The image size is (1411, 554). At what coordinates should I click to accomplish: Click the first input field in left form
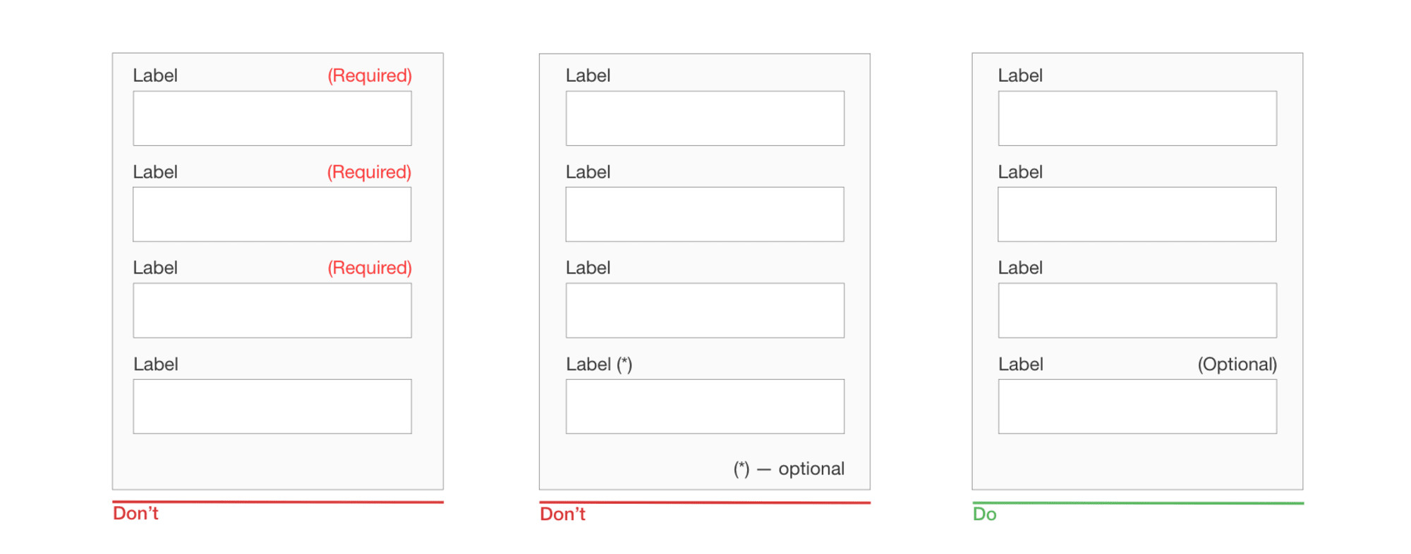(272, 118)
